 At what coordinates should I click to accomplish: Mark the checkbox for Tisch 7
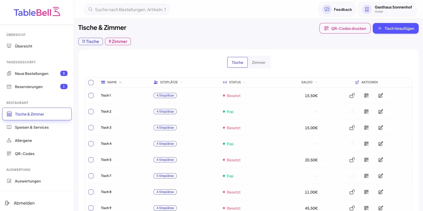coord(91,176)
